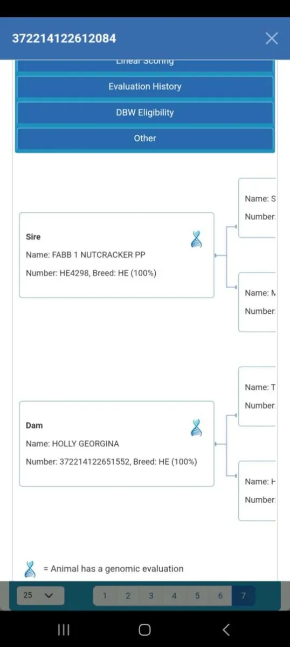Tap the Android back navigation arrow
290x647 pixels.
click(x=226, y=629)
